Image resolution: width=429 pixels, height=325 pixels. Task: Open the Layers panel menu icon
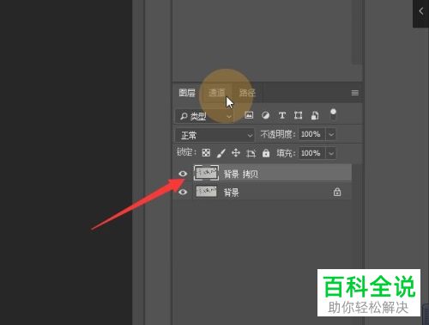coord(355,93)
